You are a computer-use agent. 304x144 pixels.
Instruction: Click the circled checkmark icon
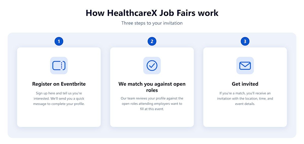click(x=152, y=65)
